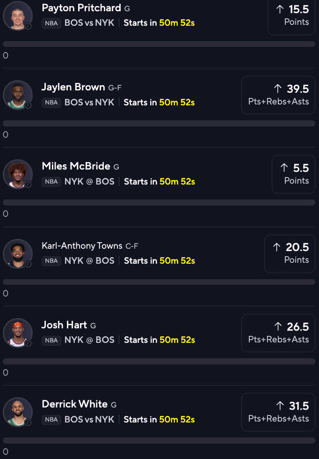319x459 pixels.
Task: Select Karl-Anthony Towns' avatar image
Action: pos(18,253)
